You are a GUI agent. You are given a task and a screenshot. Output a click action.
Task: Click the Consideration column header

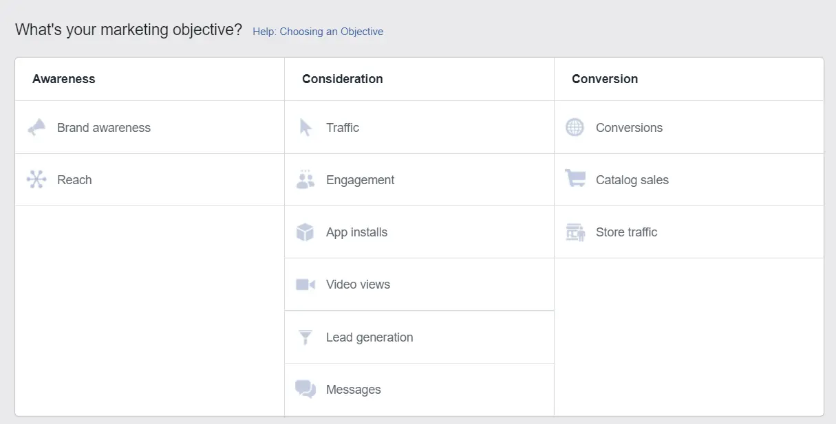343,79
